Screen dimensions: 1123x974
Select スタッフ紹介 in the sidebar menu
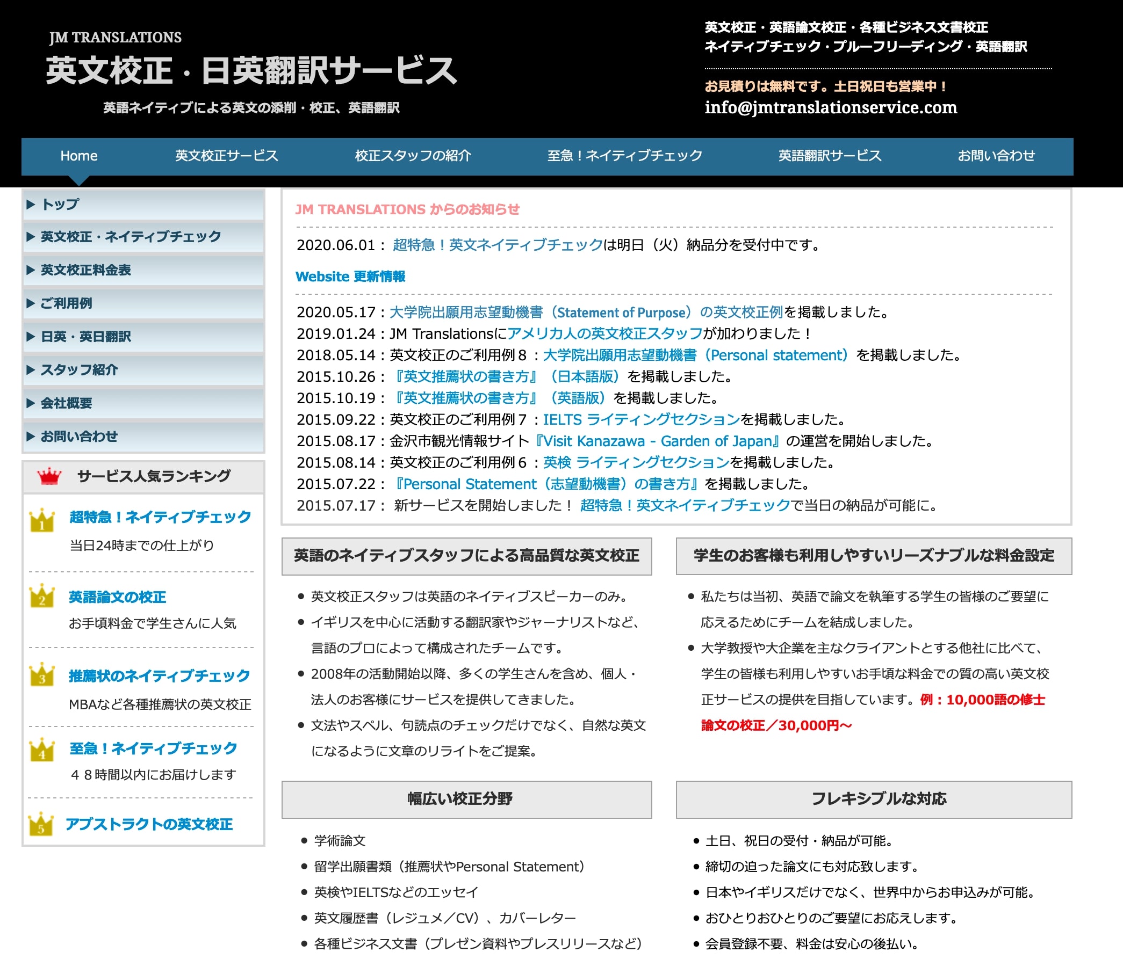[80, 370]
